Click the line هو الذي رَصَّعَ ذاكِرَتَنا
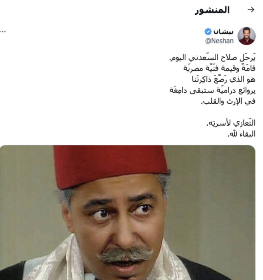This screenshot has height=280, width=263. tap(224, 79)
